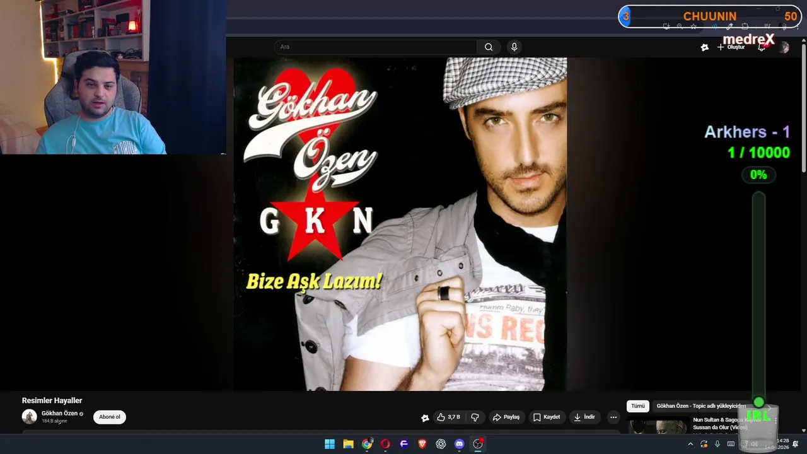Click the sparkle icon beside Oluştur

point(705,47)
